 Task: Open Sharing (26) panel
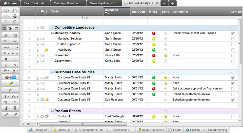pos(39,130)
